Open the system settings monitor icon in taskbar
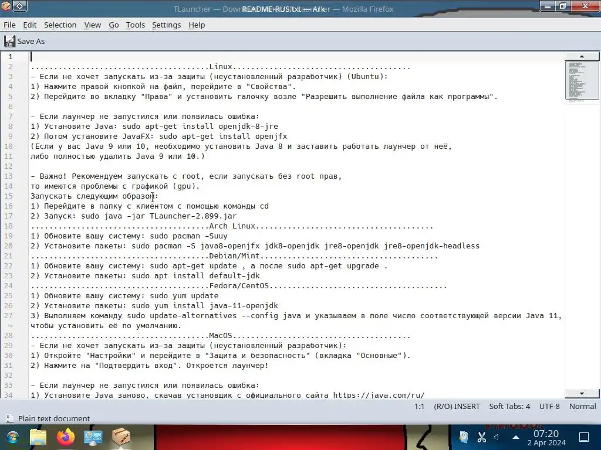This screenshot has width=601, height=450. (93, 437)
